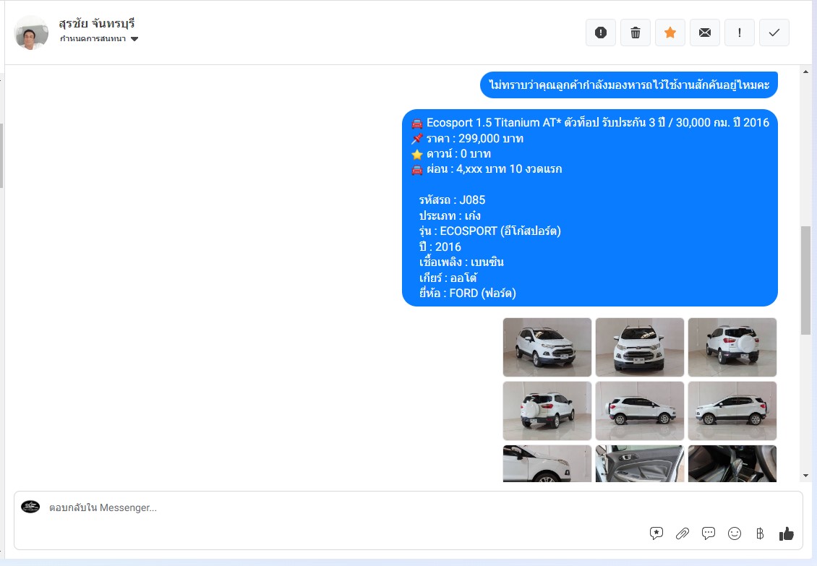
Task: Open left side profile Ecosport photo
Action: pyautogui.click(x=640, y=411)
